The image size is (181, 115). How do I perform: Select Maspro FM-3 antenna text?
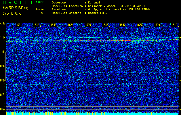point(98,13)
